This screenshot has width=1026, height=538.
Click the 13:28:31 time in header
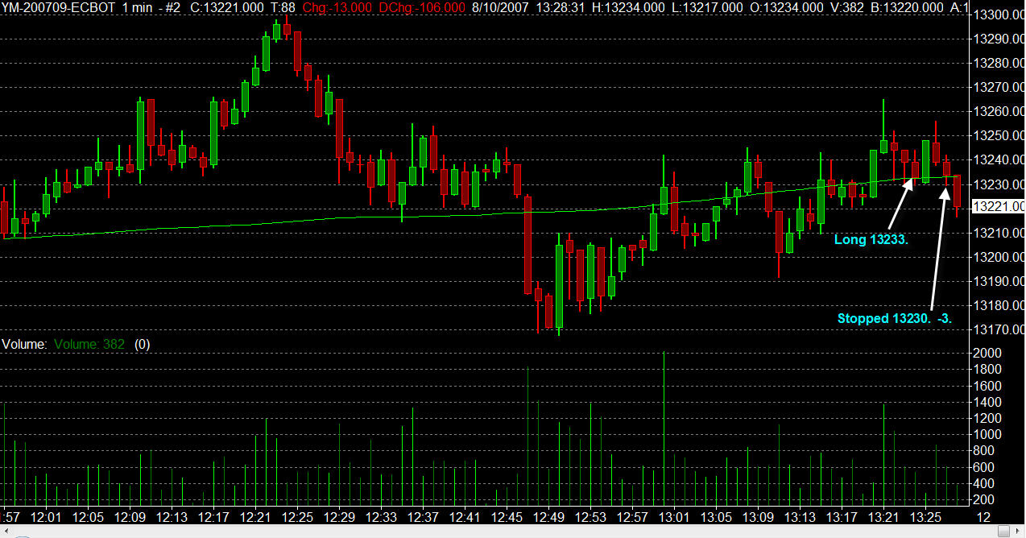click(559, 7)
